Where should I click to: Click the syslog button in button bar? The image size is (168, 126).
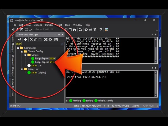[88, 101]
